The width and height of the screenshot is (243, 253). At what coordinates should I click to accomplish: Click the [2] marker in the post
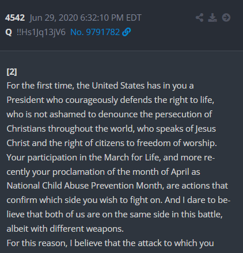(x=12, y=72)
